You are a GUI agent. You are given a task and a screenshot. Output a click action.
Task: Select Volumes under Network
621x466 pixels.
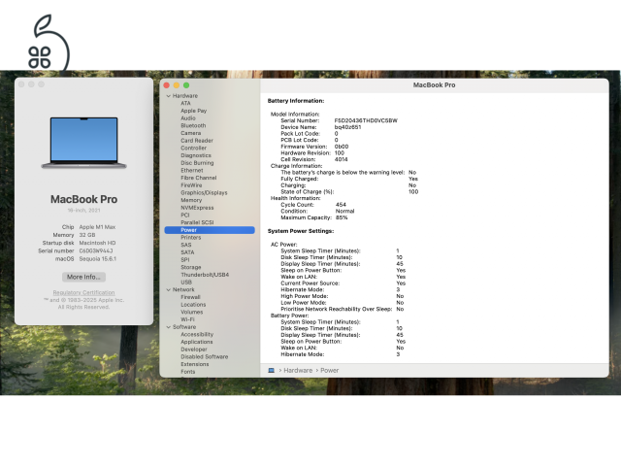tap(192, 313)
